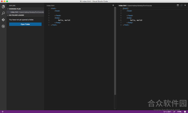The height and width of the screenshot is (113, 188).
Task: Click the right editor's index.html title
Action: [x=123, y=6]
